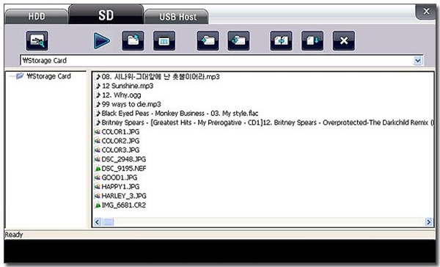Click the document with down arrow icon
This screenshot has height=267, width=440.
click(312, 41)
